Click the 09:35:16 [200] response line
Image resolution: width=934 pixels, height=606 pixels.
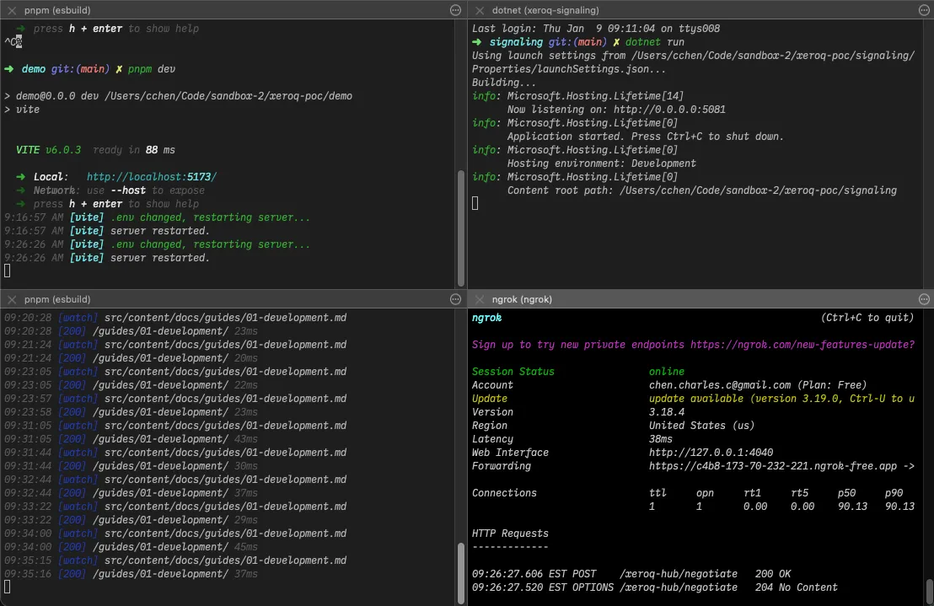coord(131,574)
